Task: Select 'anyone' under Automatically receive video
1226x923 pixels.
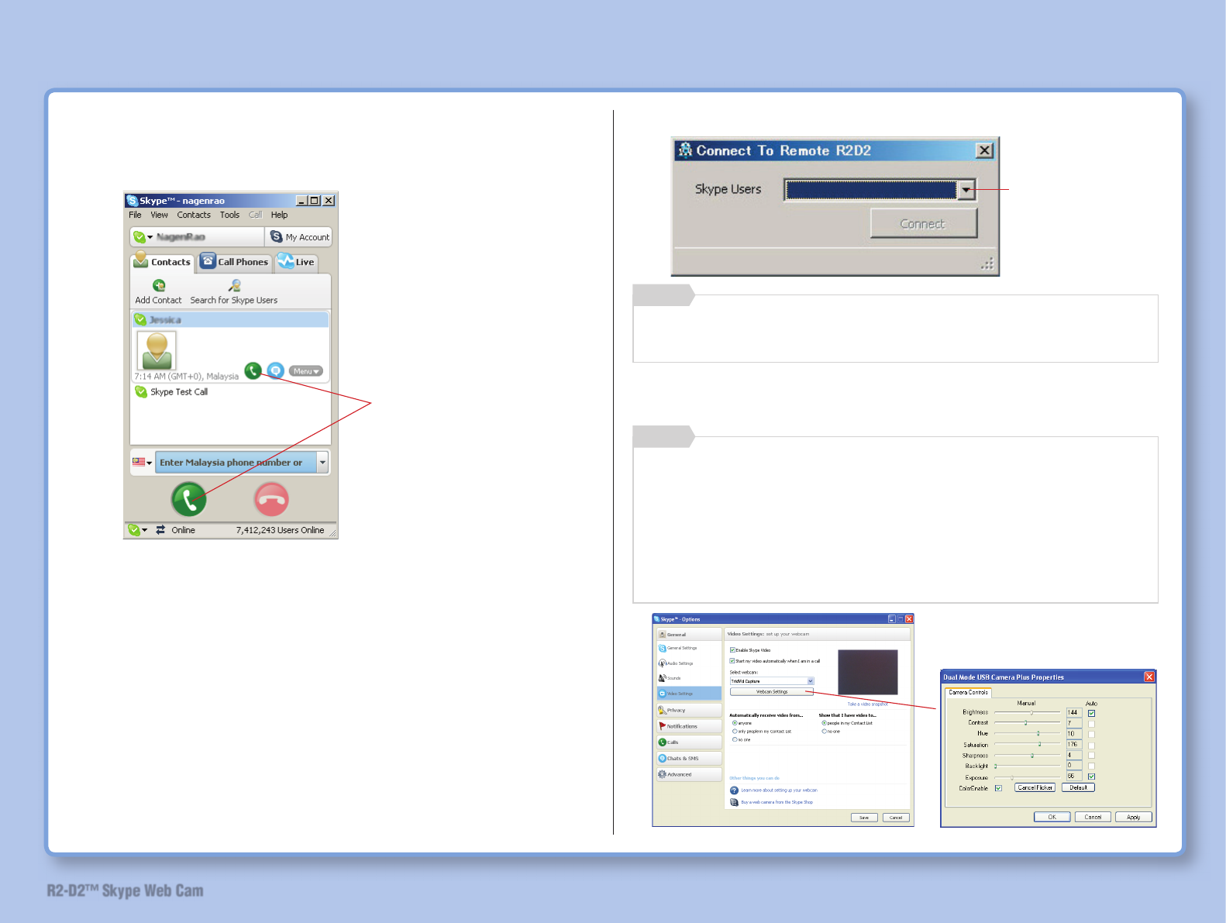Action: pos(735,723)
